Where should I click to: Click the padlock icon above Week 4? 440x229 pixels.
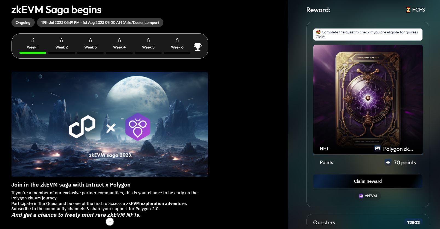[x=119, y=40]
